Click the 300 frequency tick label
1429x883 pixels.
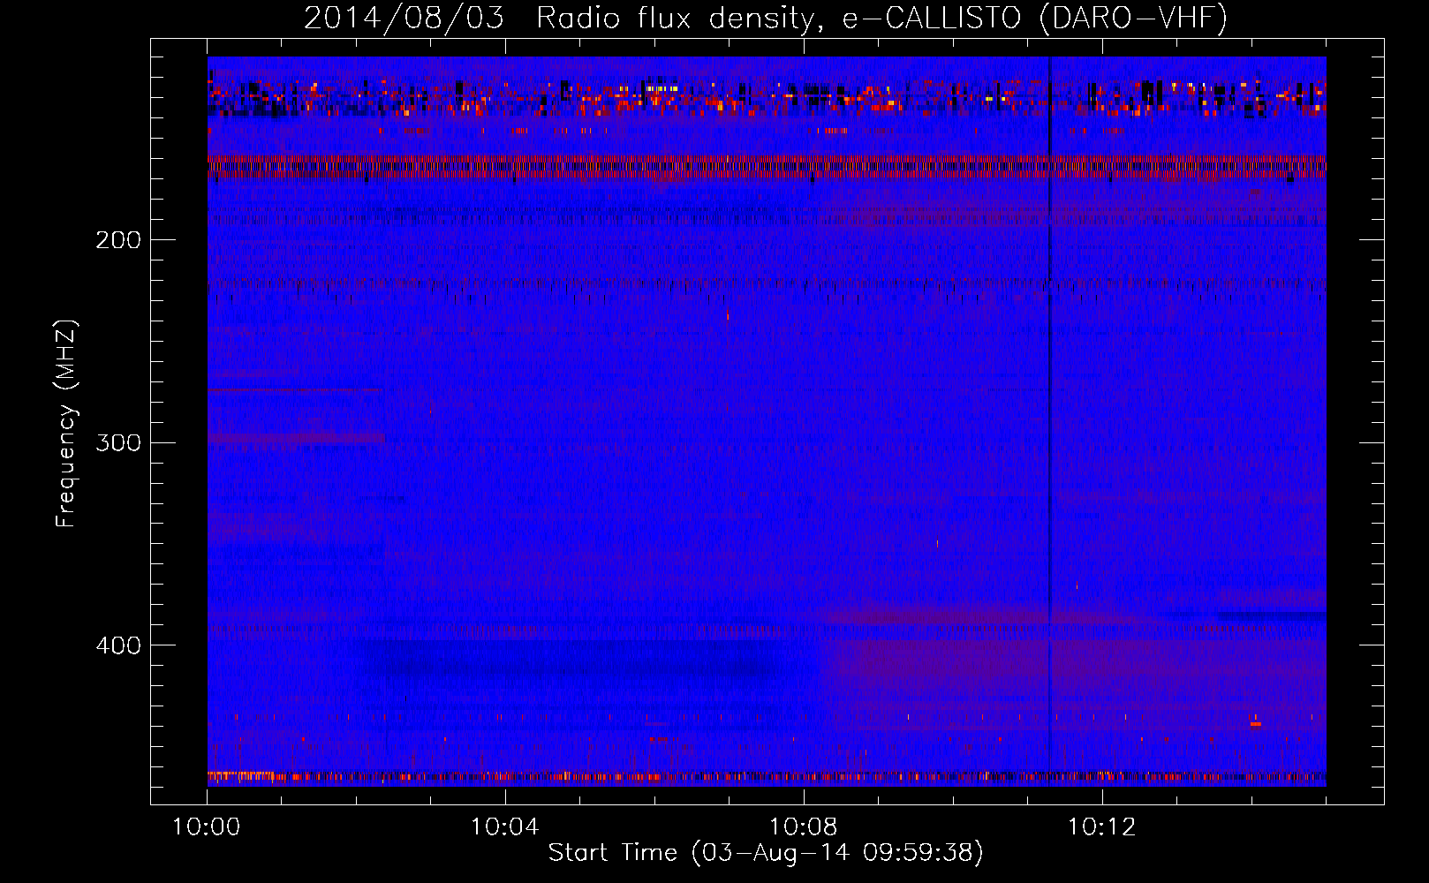[x=118, y=442]
